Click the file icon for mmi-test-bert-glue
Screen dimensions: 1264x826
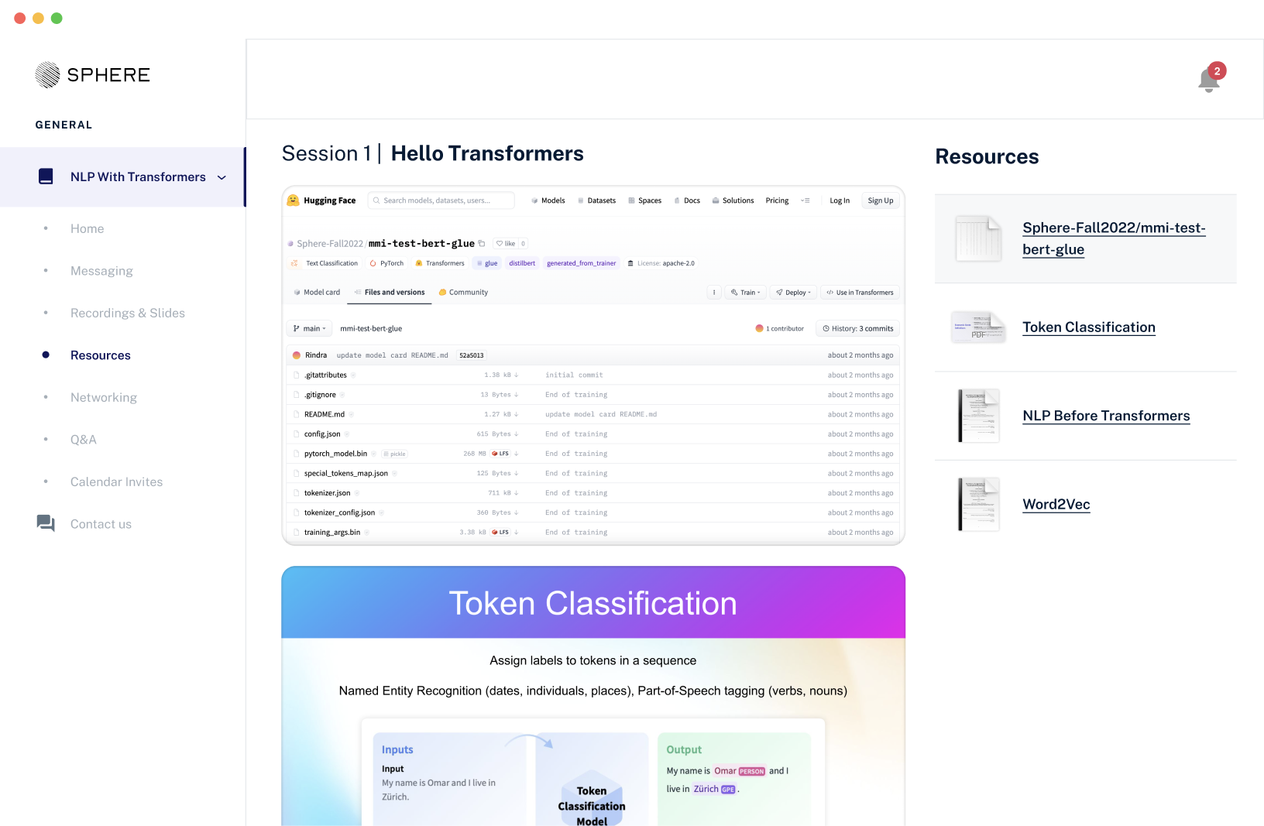click(978, 238)
